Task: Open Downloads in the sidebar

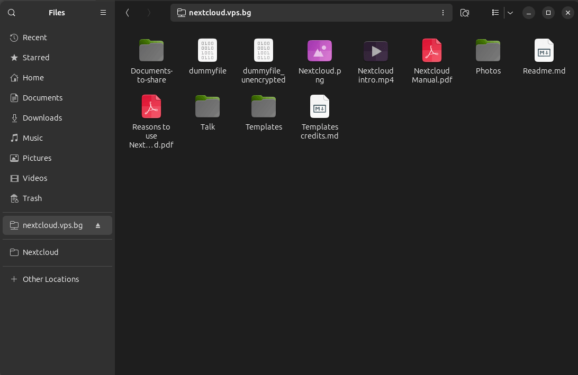Action: [x=57, y=118]
